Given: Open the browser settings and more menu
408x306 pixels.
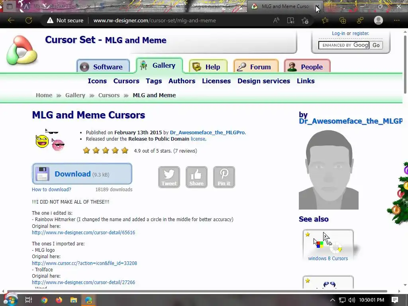Looking at the screenshot, I should click(x=396, y=20).
